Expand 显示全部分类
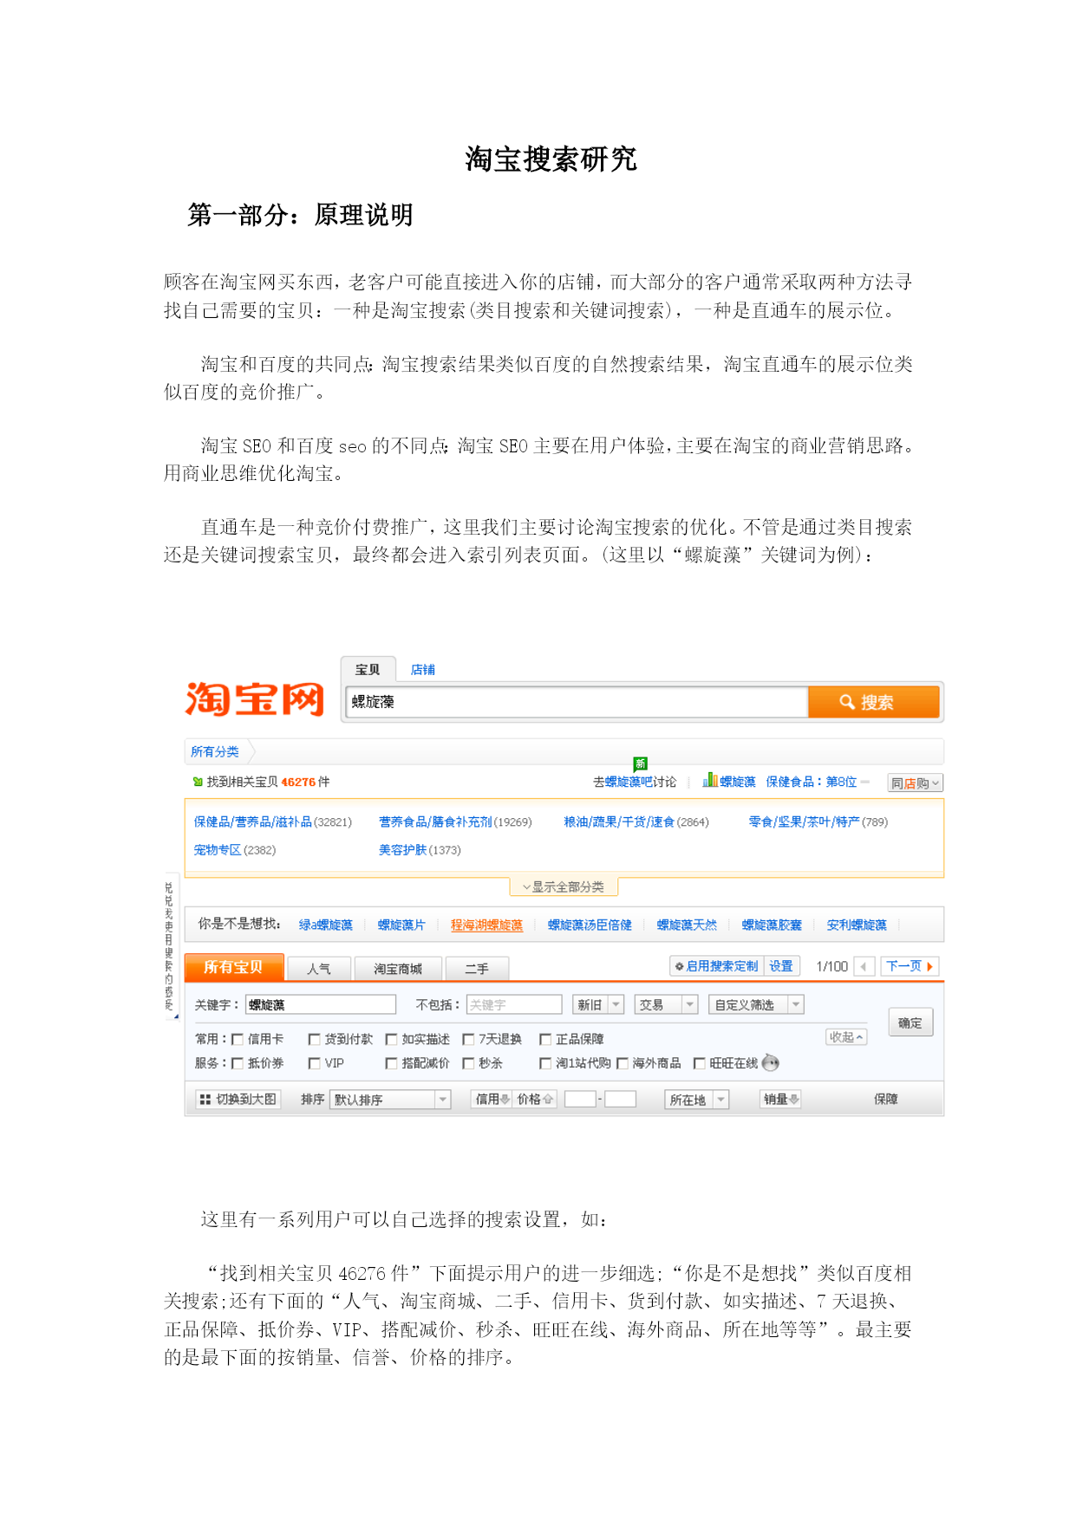The height and width of the screenshot is (1520, 1076). [x=564, y=887]
